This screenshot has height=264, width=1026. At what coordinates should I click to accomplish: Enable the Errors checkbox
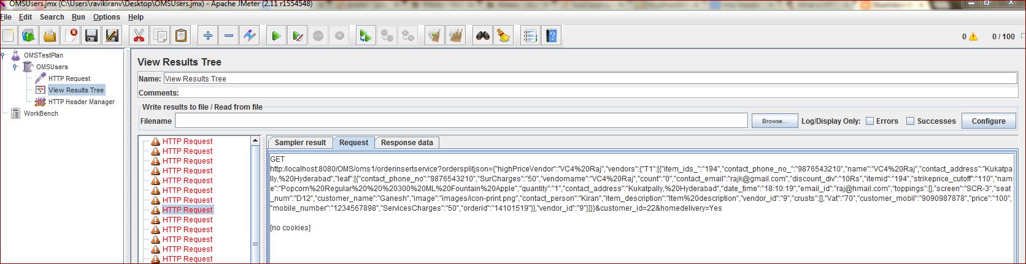pos(870,121)
